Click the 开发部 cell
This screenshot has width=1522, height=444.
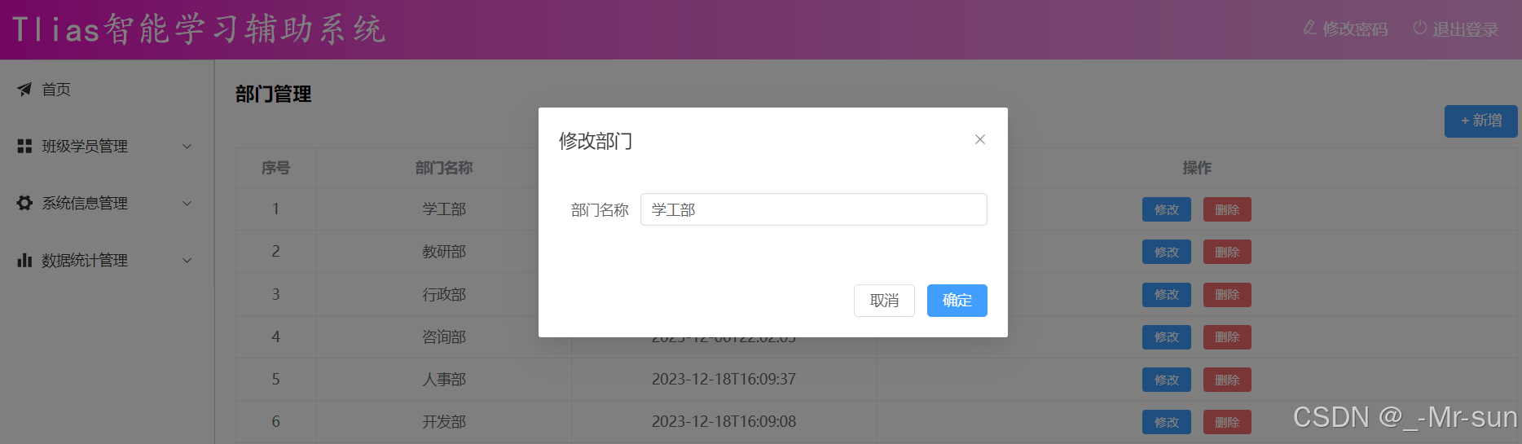(444, 422)
